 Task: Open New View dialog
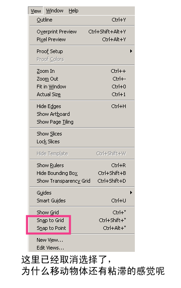click(82, 240)
